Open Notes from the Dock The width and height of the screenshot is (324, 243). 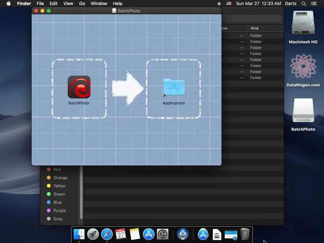[x=135, y=234]
